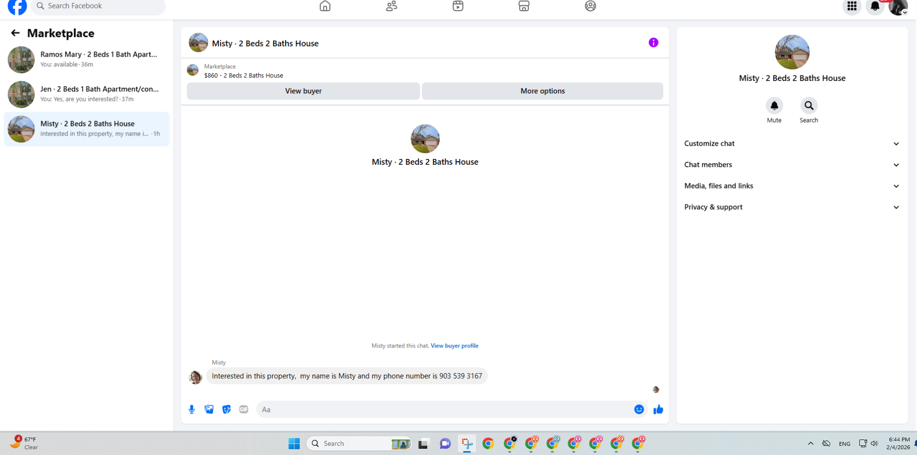Send a thumbs-up like
The height and width of the screenshot is (455, 917).
click(x=658, y=409)
